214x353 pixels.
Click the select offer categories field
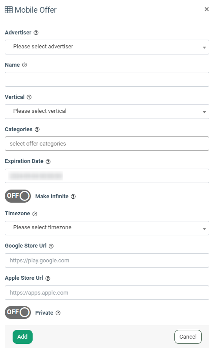[107, 144]
